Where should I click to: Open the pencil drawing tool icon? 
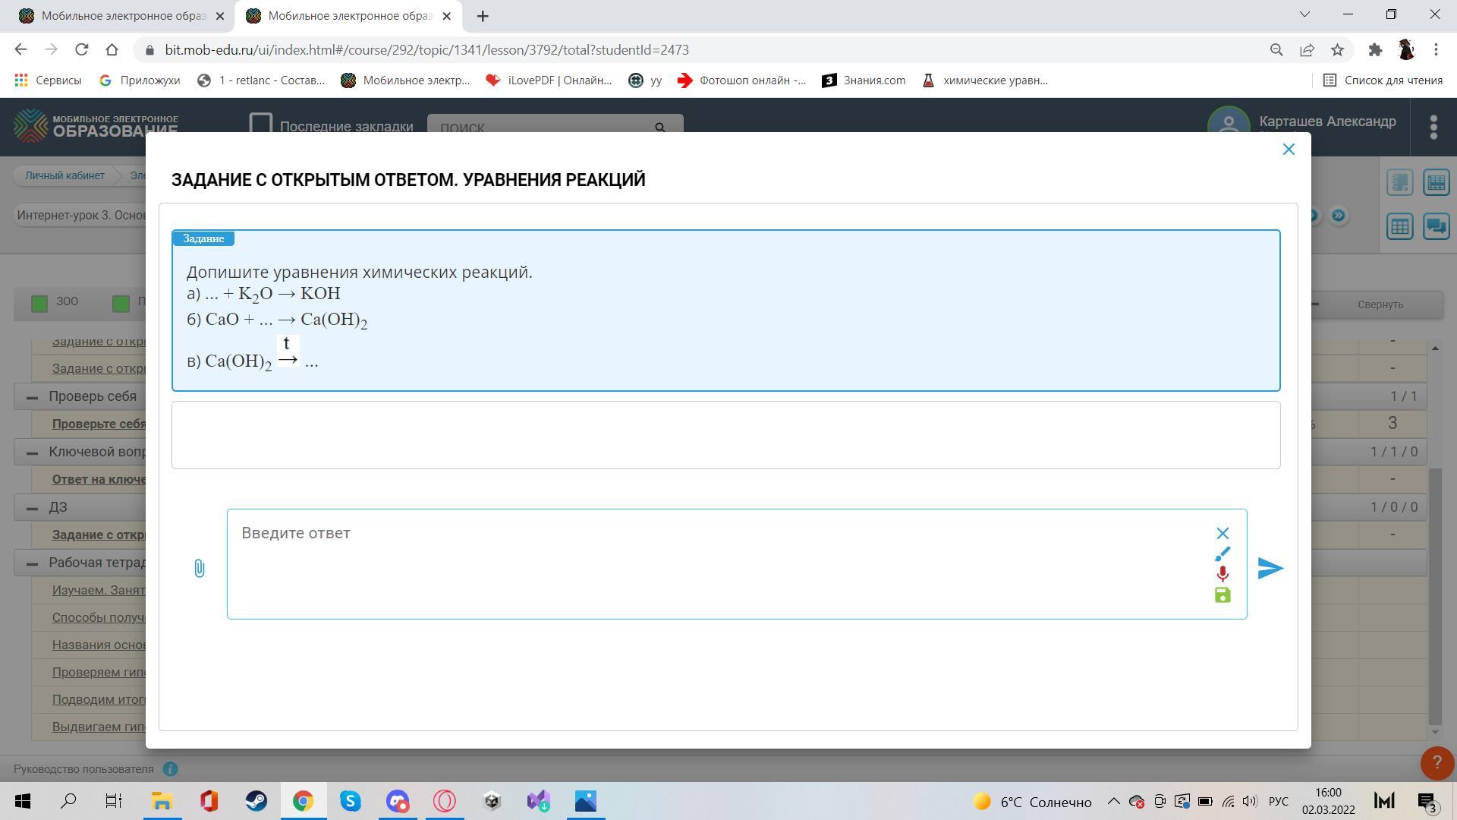coord(1222,553)
